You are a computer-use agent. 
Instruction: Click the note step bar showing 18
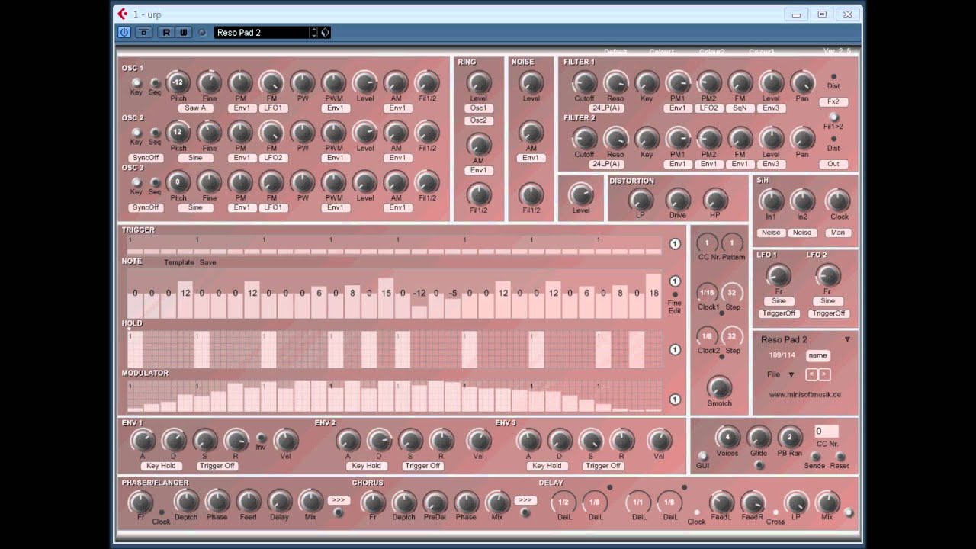click(x=653, y=296)
